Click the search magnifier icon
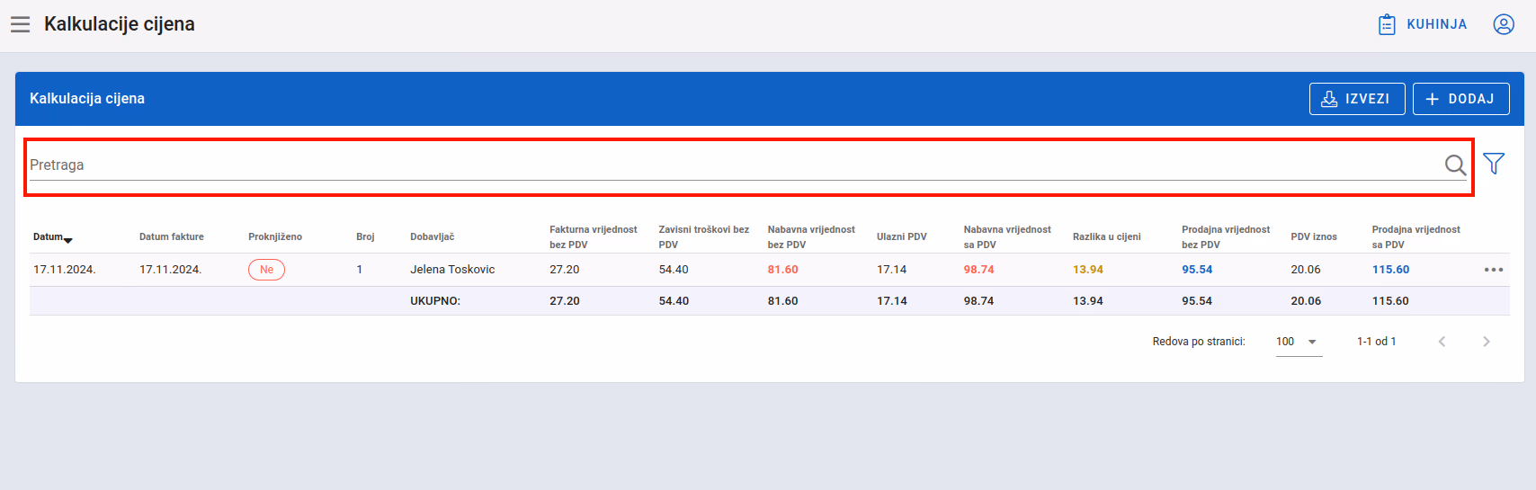The image size is (1536, 490). click(x=1455, y=165)
